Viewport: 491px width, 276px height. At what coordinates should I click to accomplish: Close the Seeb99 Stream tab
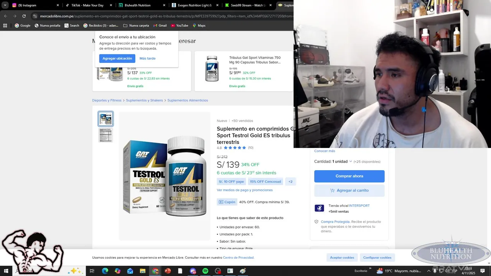270,5
